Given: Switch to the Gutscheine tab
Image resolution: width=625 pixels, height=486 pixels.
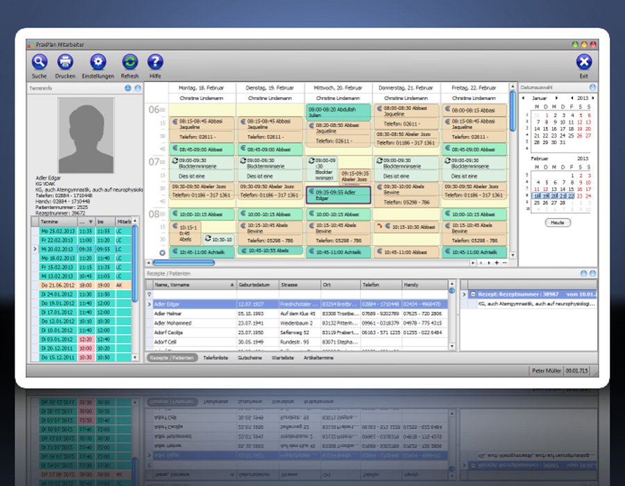Looking at the screenshot, I should click(x=250, y=358).
